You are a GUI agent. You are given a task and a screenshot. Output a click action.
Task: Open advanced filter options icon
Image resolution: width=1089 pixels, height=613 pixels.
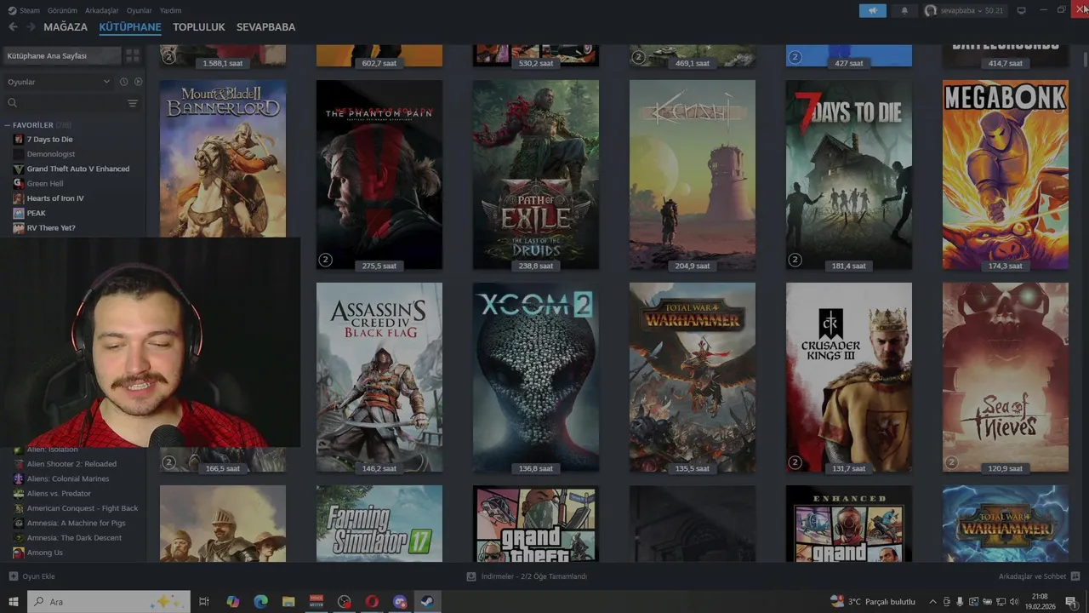pos(133,103)
